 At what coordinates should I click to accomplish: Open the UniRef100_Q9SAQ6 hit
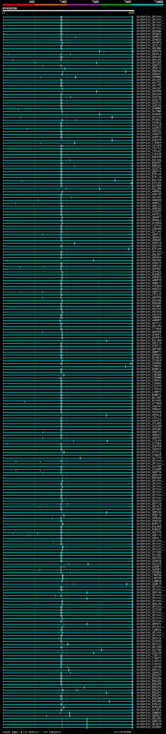pyautogui.click(x=149, y=31)
